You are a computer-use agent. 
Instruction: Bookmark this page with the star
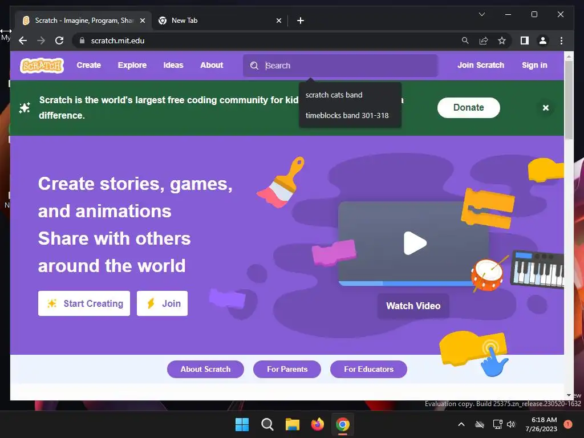502,40
